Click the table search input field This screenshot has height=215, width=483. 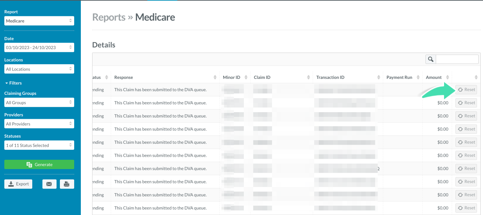point(457,59)
